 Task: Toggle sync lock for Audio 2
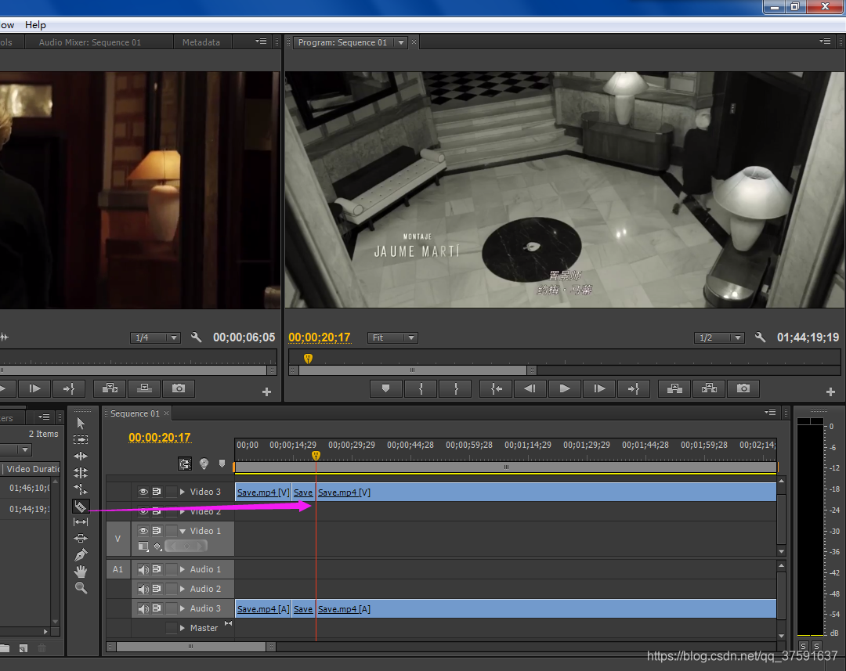[157, 589]
